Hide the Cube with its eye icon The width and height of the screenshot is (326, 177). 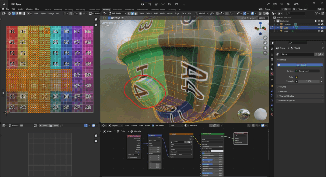[x=319, y=28]
